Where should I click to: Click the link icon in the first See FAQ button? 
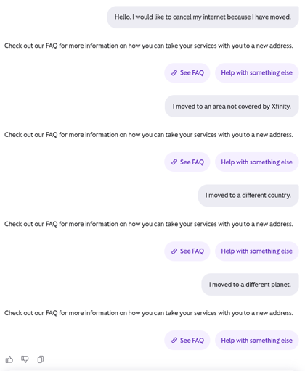point(174,72)
